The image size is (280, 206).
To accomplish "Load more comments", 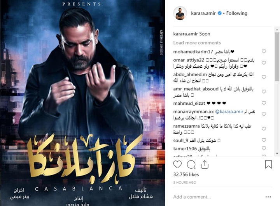I will 197,43.
